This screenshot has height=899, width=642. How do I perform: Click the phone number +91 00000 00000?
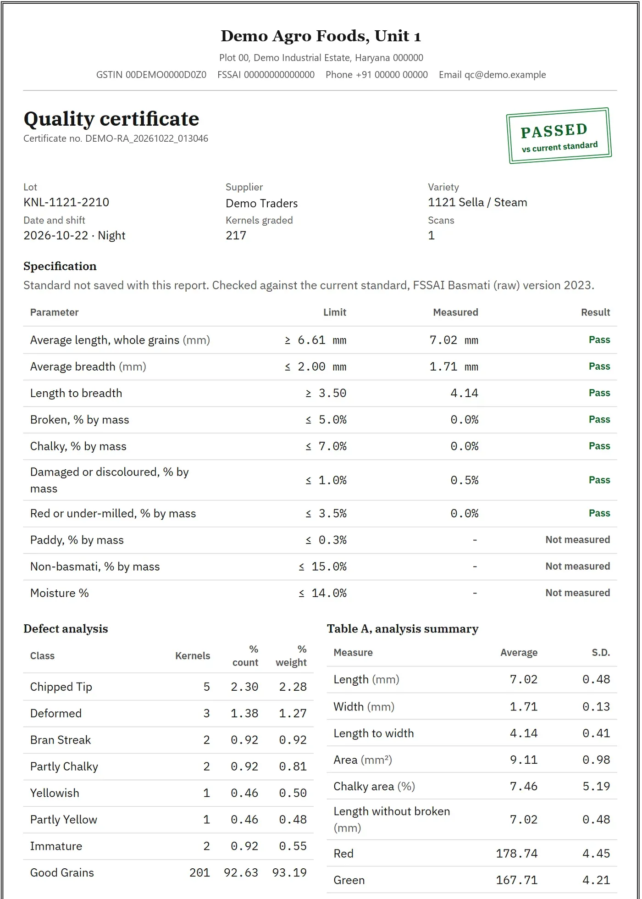coord(392,75)
